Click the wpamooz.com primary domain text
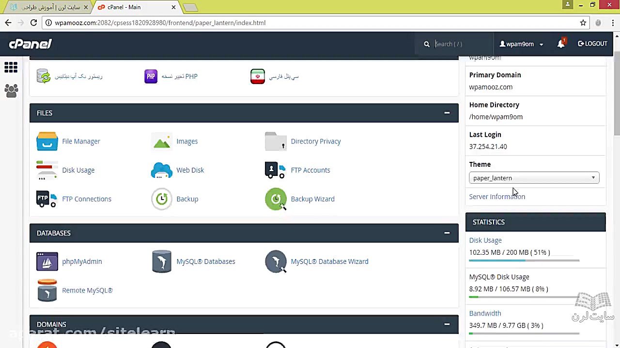The image size is (620, 348). [491, 87]
